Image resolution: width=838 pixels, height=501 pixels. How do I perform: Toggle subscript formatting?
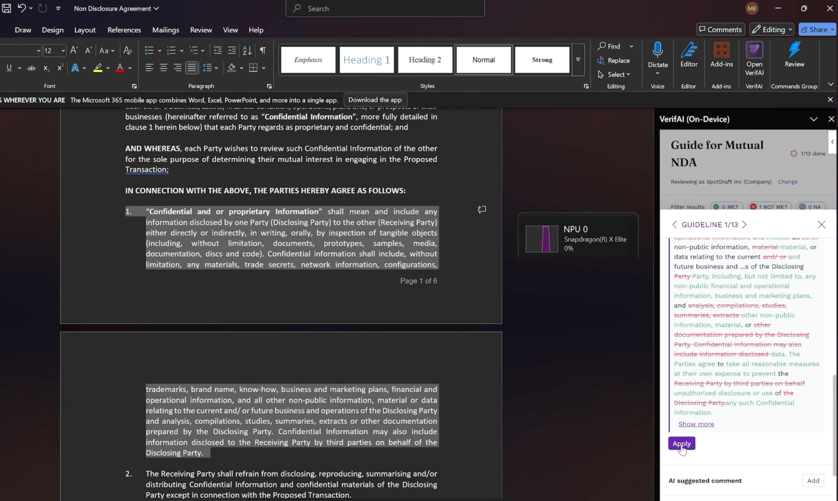45,68
